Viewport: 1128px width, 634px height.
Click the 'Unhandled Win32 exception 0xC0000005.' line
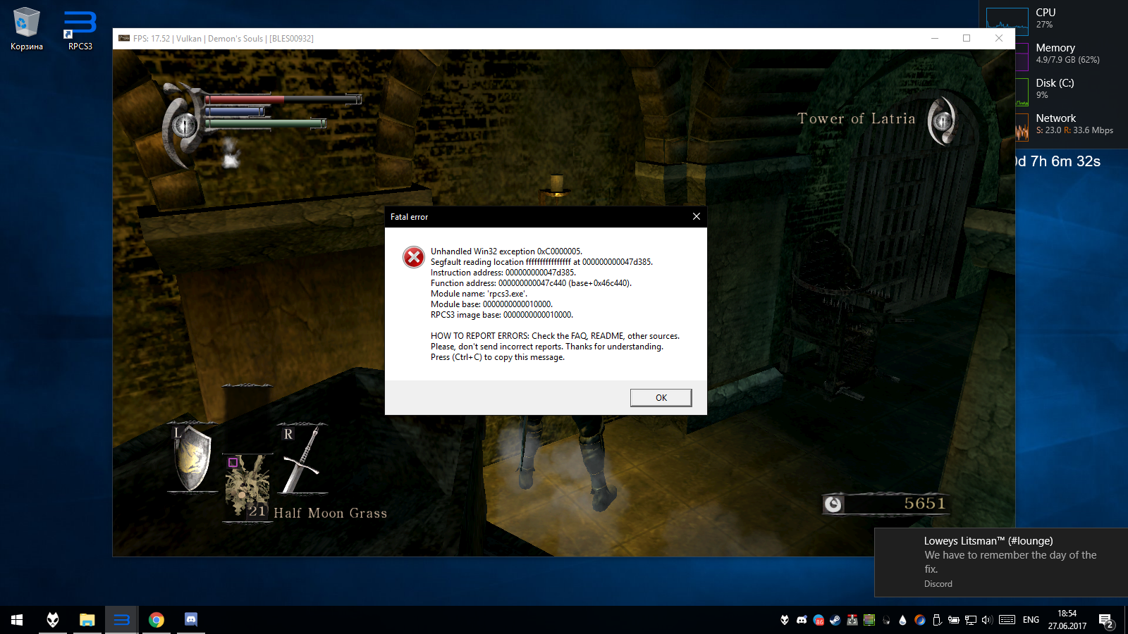tap(506, 251)
